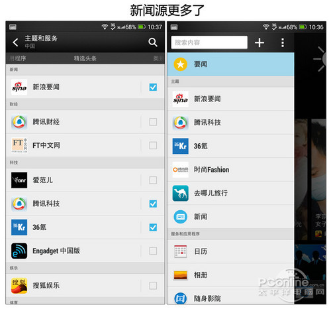This screenshot has height=309, width=331.
Task: Click the 搜索内容 search field
Action: [209, 42]
